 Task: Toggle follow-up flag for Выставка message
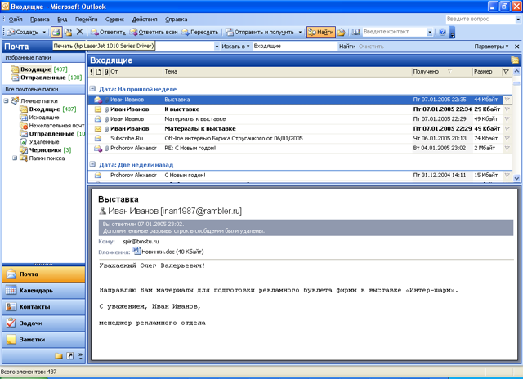507,100
